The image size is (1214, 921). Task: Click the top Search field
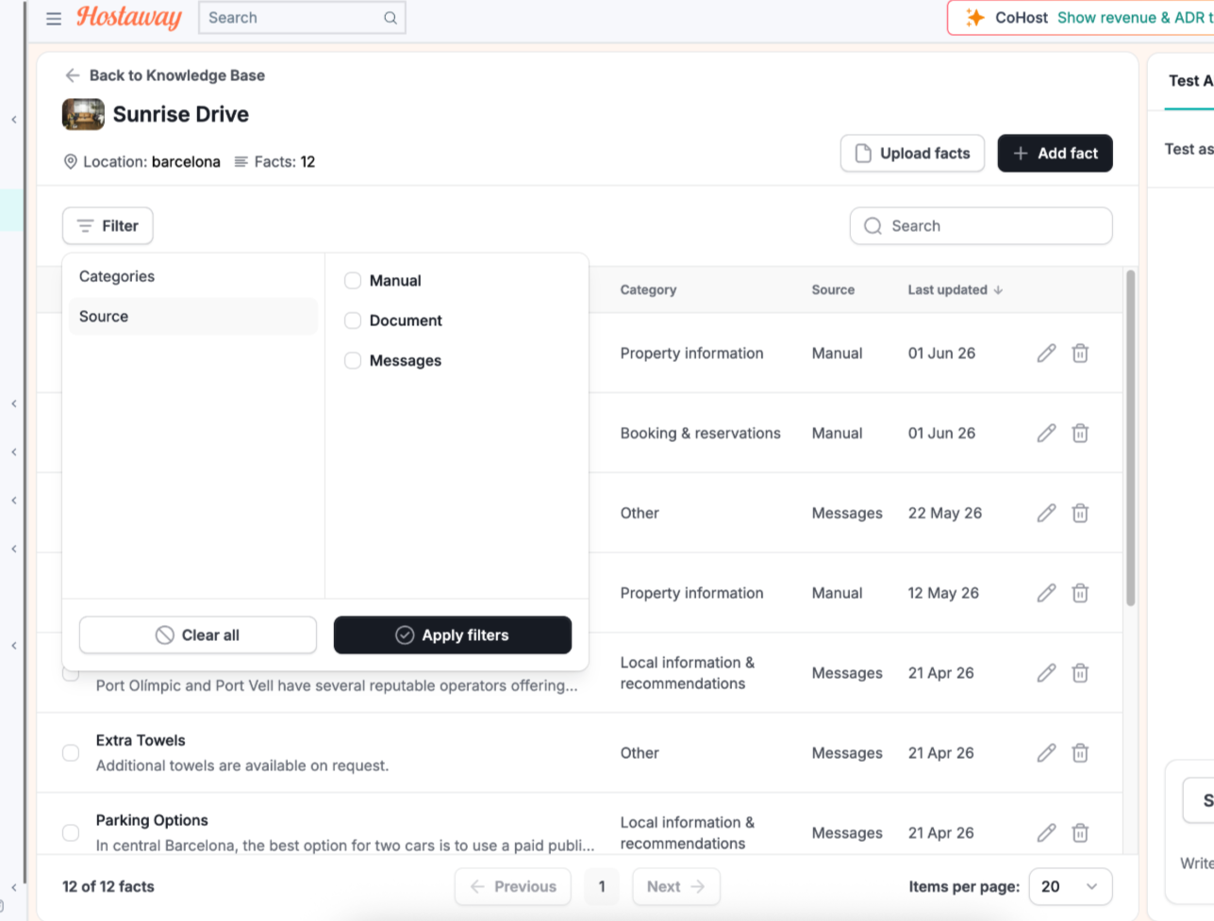(302, 18)
